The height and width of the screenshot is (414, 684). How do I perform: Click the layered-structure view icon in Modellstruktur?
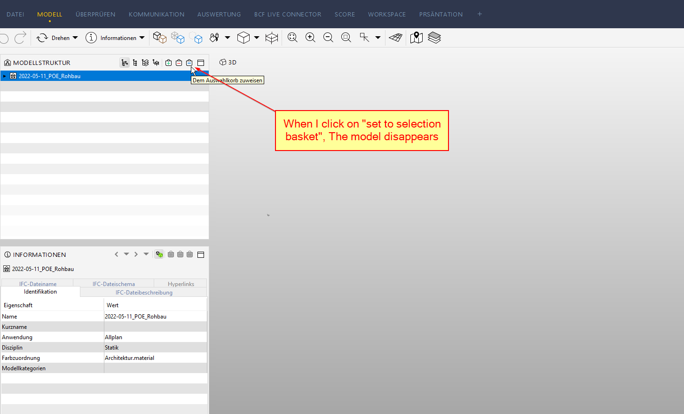[145, 63]
